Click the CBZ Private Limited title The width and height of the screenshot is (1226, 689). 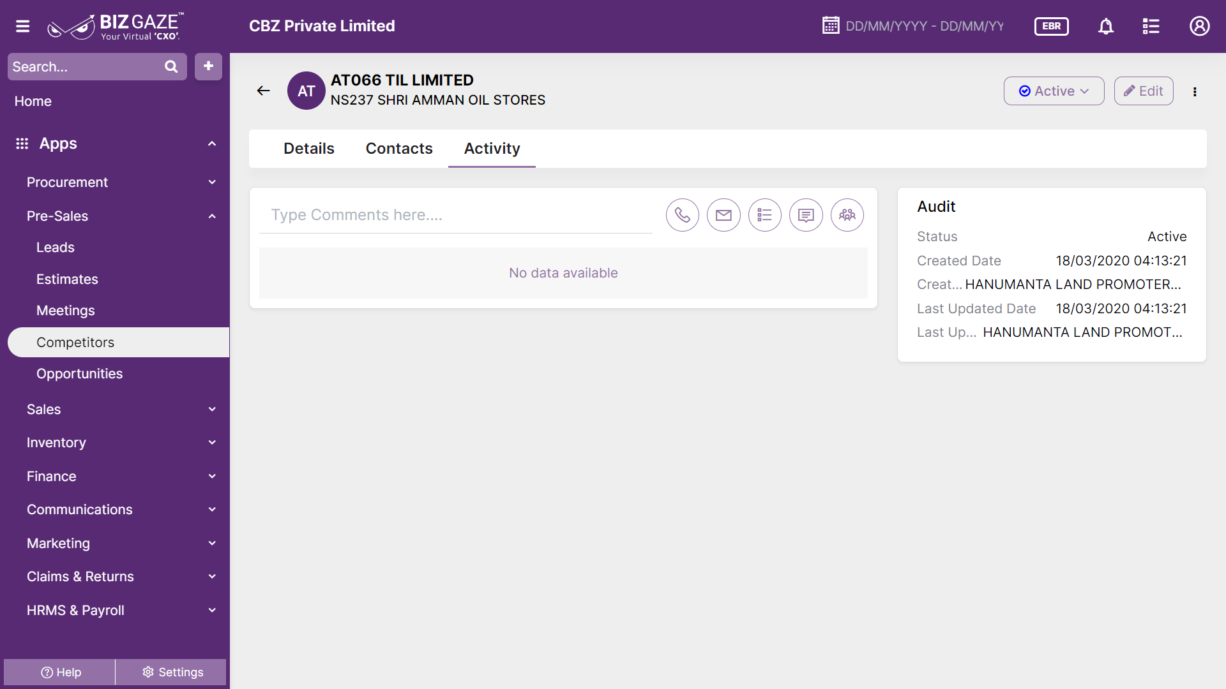pyautogui.click(x=322, y=26)
